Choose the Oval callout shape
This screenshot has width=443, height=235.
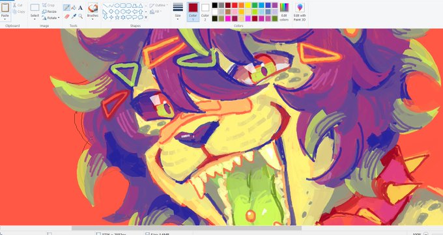[135, 17]
